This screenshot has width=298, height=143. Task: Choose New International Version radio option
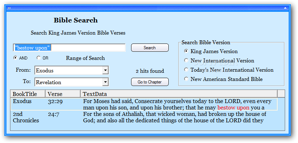point(186,60)
